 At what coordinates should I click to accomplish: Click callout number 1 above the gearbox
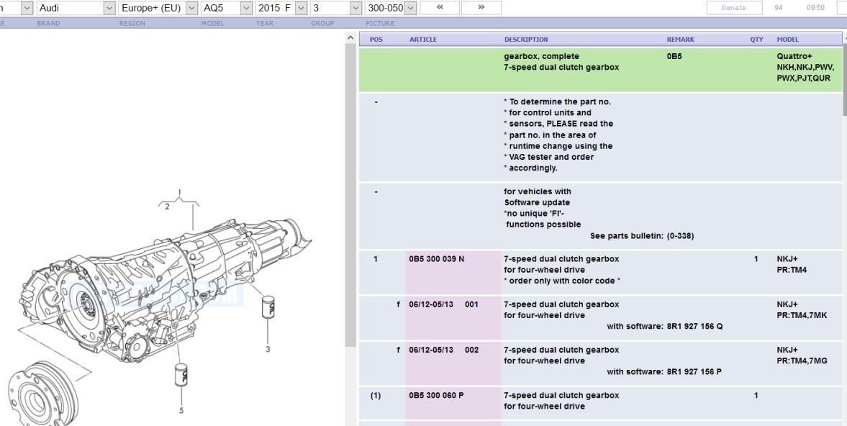[x=179, y=192]
